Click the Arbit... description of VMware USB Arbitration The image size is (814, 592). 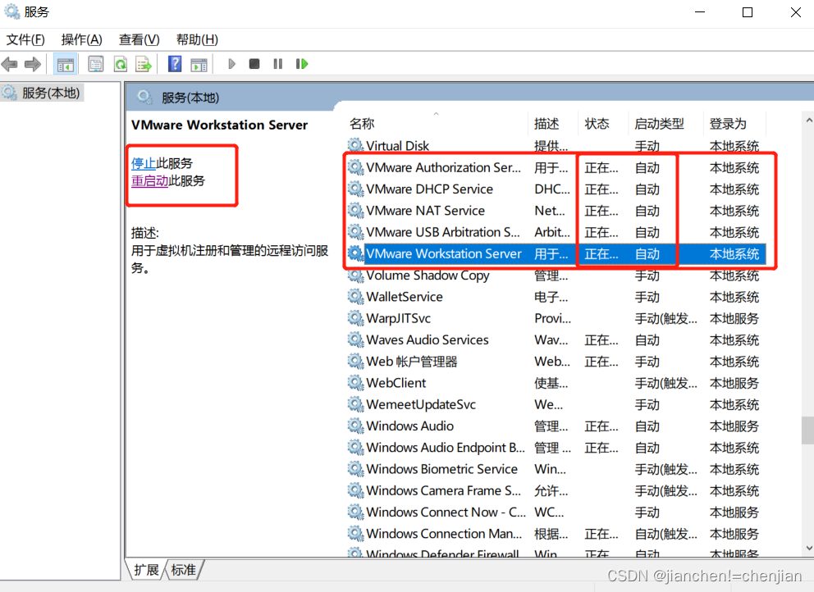pos(552,232)
